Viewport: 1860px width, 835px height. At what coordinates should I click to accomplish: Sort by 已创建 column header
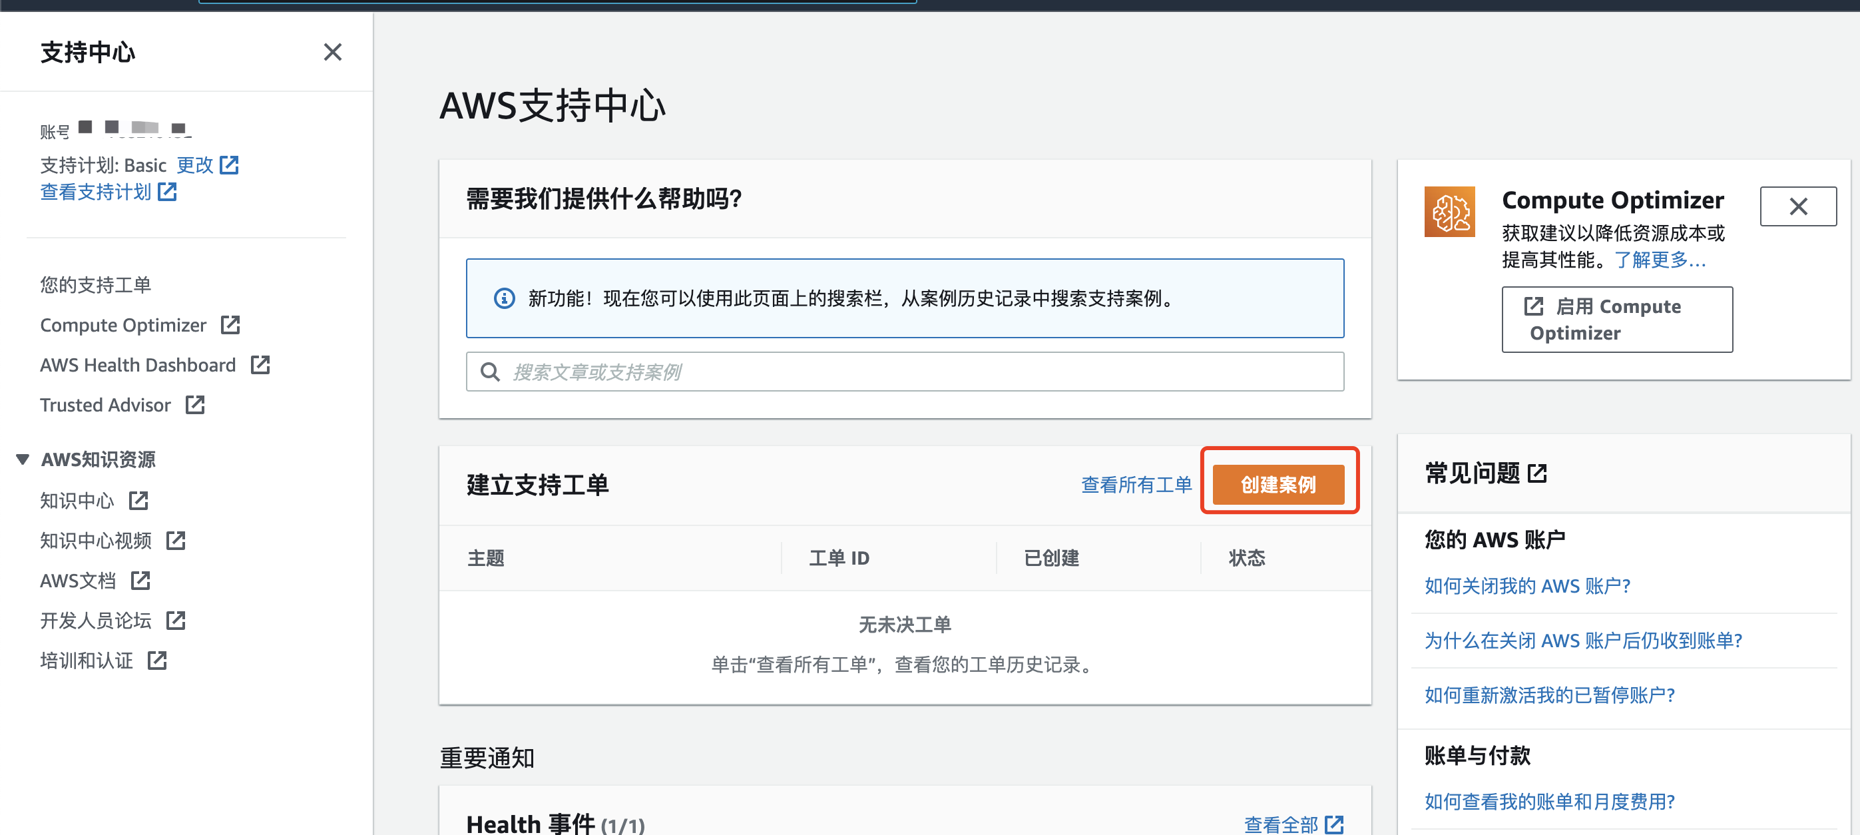click(1051, 559)
